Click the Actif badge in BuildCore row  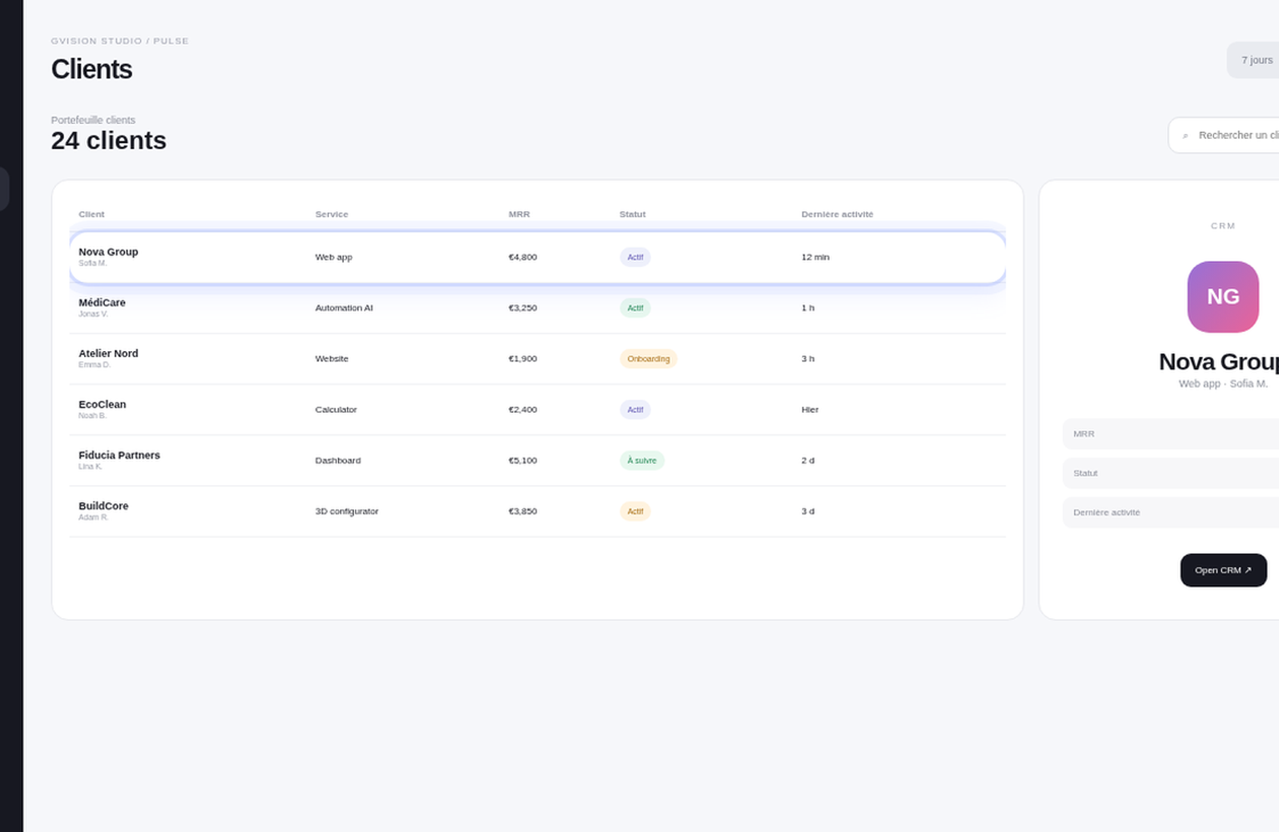point(635,511)
